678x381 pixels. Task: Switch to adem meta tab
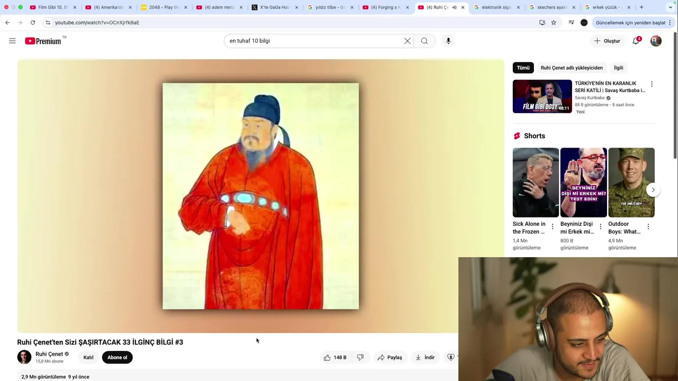219,7
